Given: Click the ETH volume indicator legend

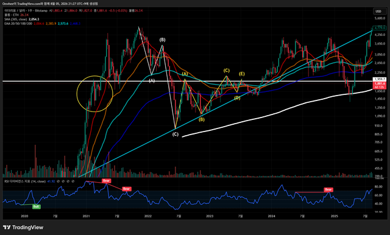Looking at the screenshot, I should pos(12,15).
